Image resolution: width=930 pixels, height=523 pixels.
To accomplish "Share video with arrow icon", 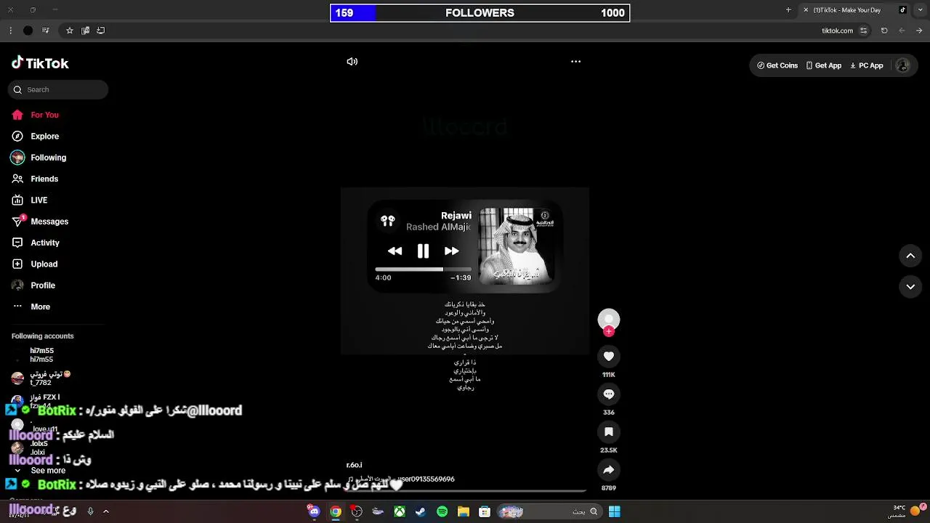I will [609, 469].
